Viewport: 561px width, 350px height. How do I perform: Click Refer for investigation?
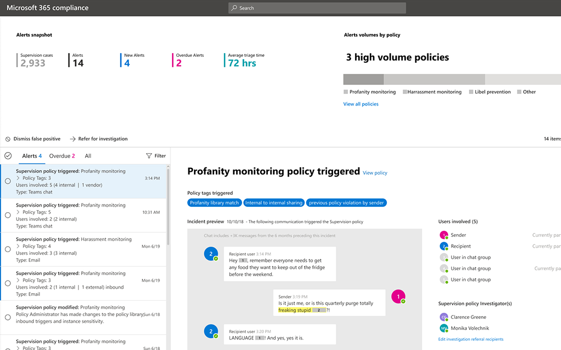coord(99,139)
